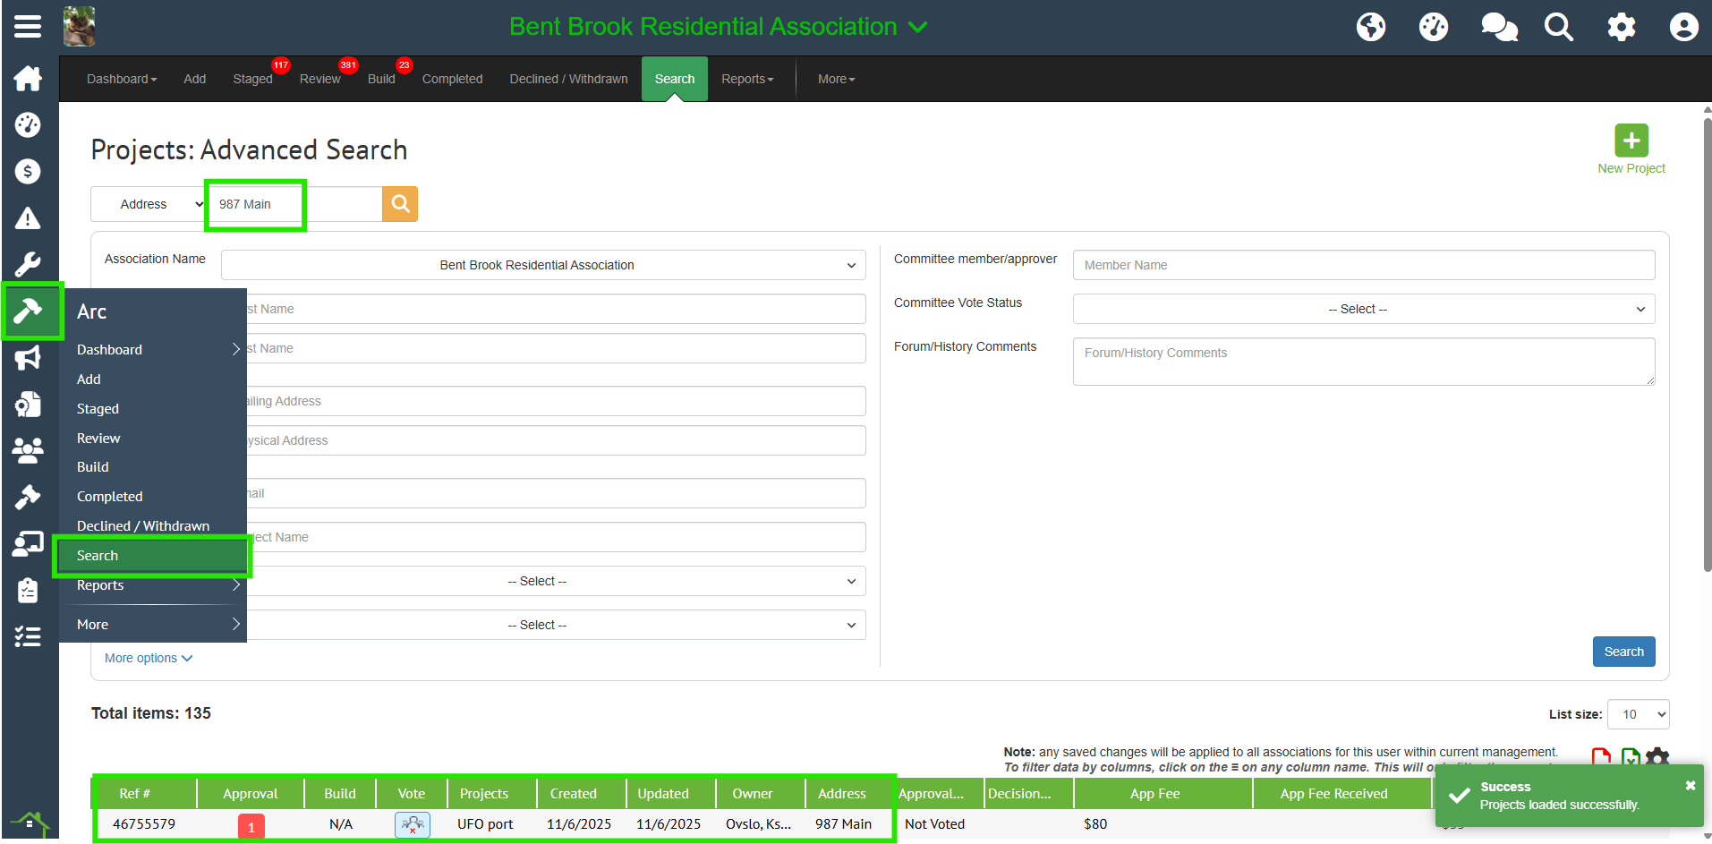
Task: Open the home icon in sidebar
Action: point(28,79)
